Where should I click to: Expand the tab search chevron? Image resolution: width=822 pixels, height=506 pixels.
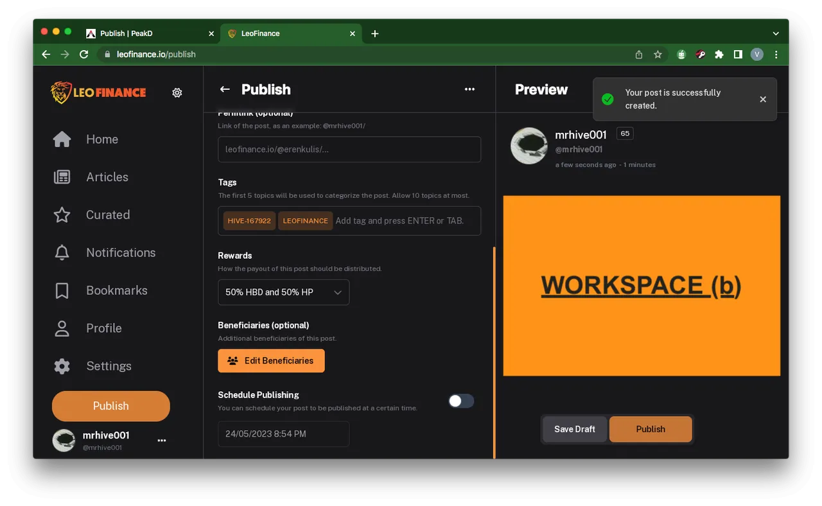pyautogui.click(x=776, y=33)
